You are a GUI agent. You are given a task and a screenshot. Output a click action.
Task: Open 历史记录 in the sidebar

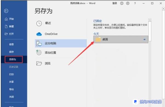pos(14,67)
